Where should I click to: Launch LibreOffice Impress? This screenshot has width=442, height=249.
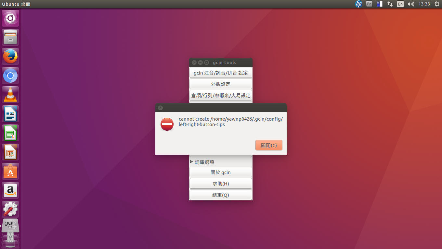click(10, 152)
